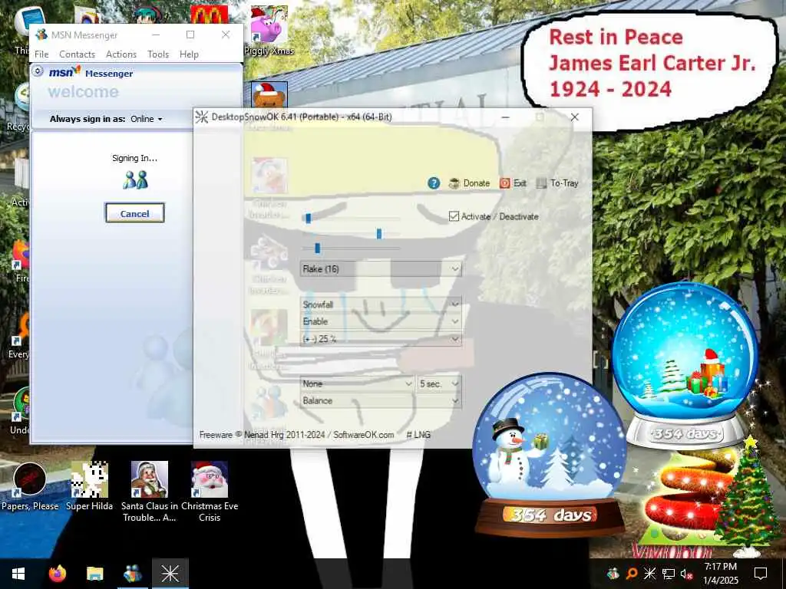The image size is (786, 589).
Task: Change the 5 sec. dropdown
Action: click(x=438, y=383)
